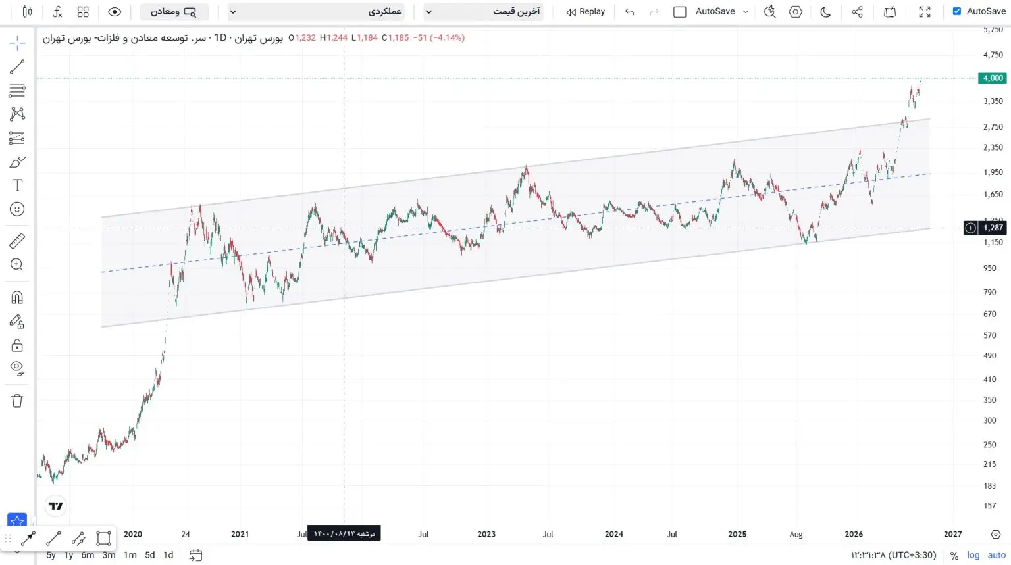Switch to dark theme moon icon
Image resolution: width=1011 pixels, height=565 pixels.
pos(825,12)
